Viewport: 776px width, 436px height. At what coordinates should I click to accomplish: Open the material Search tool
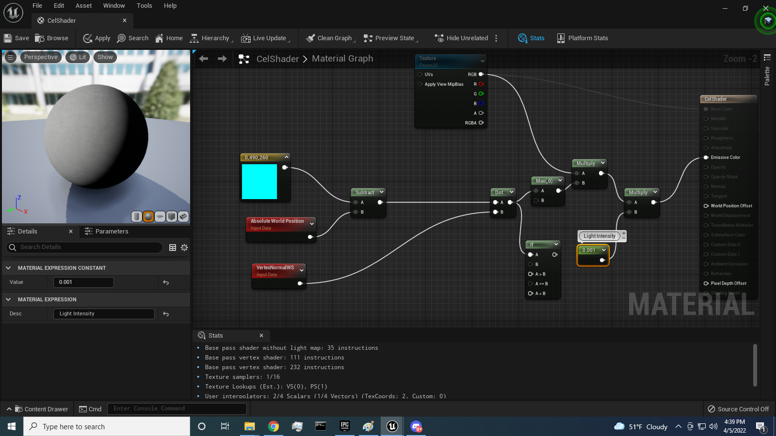point(132,38)
